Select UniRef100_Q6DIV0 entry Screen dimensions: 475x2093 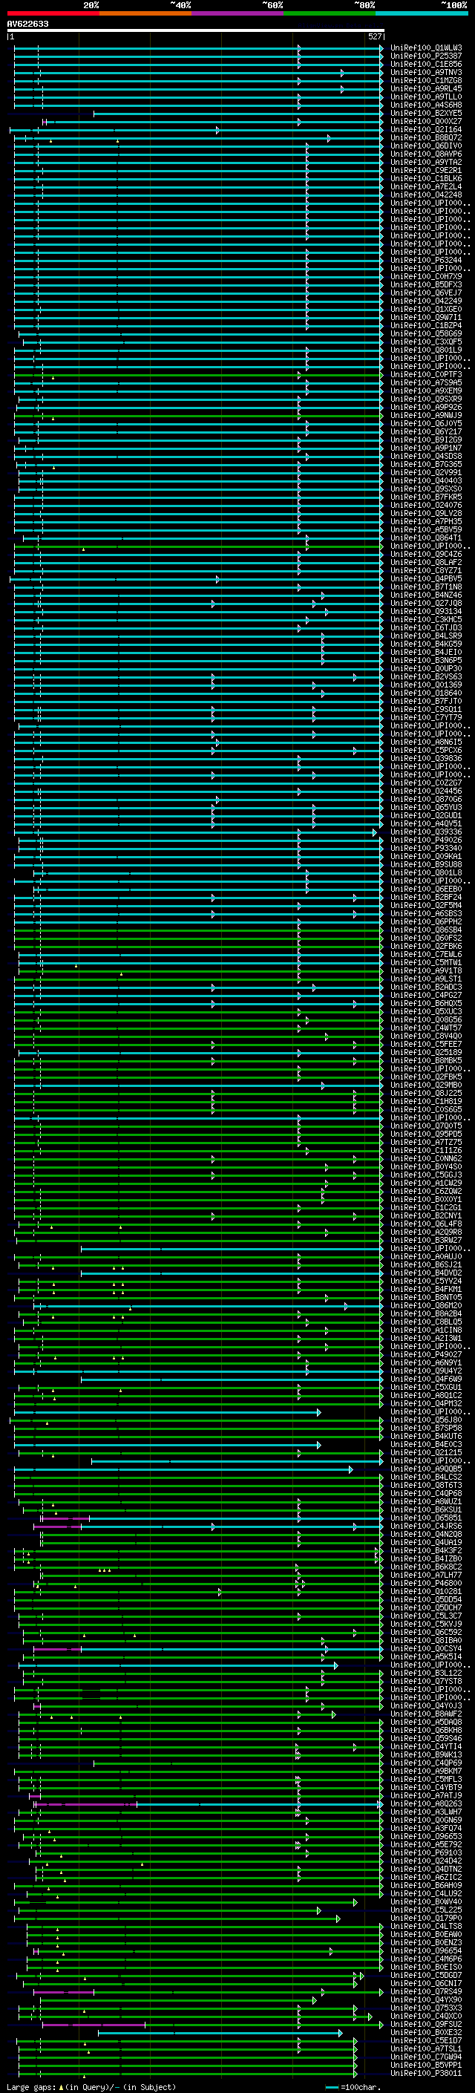coord(426,146)
